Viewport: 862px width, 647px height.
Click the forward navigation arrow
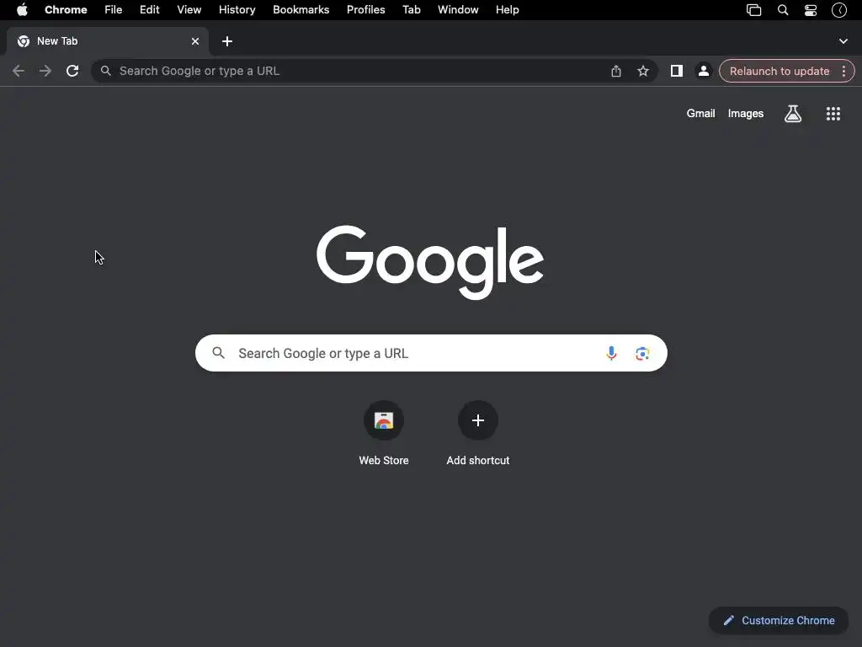coord(45,71)
